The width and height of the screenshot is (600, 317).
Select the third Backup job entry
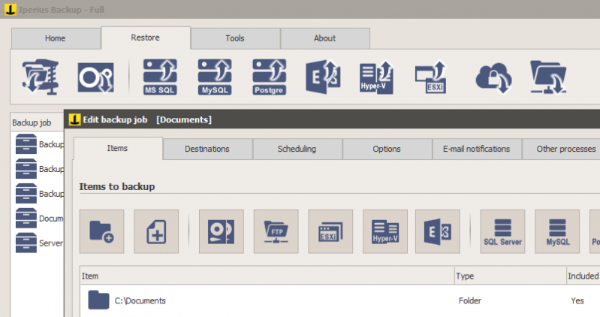click(x=39, y=194)
